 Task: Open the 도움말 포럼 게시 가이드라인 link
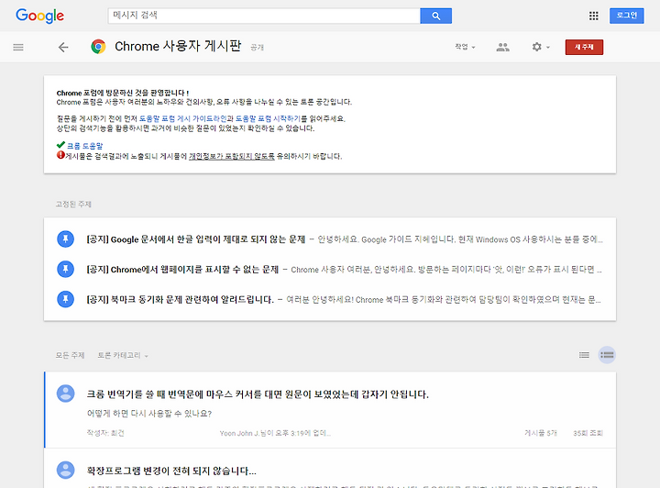(x=183, y=118)
